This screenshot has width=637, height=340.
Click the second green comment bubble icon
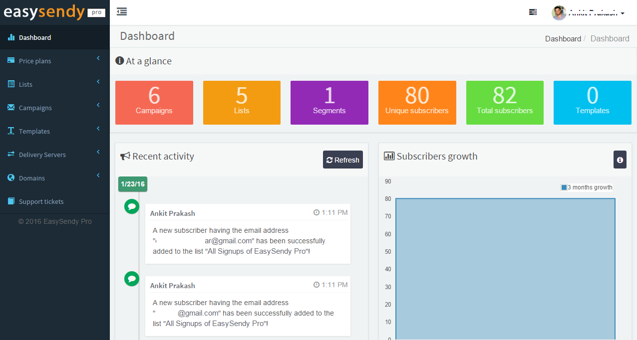click(x=132, y=278)
